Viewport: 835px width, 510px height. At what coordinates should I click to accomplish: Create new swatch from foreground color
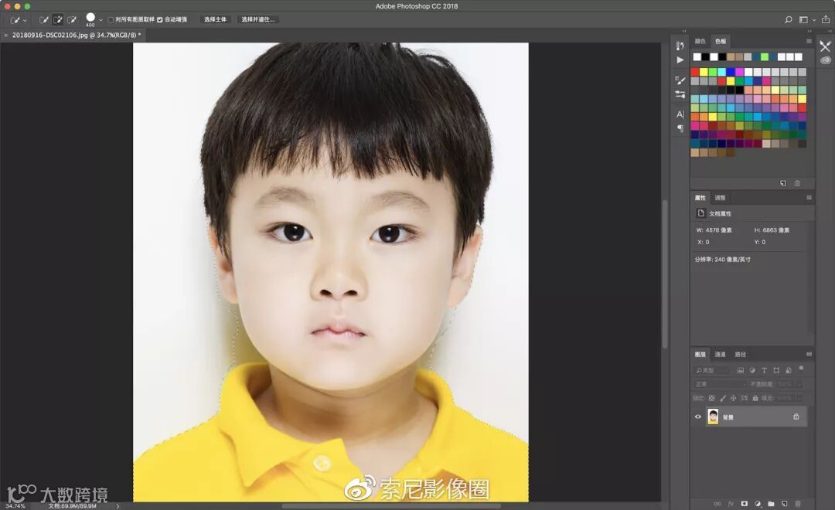782,183
